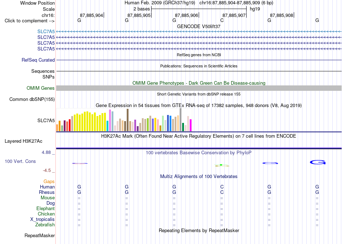This screenshot has height=244, width=342.
Task: Click the C base in the Human alignment row
Action: point(222,187)
